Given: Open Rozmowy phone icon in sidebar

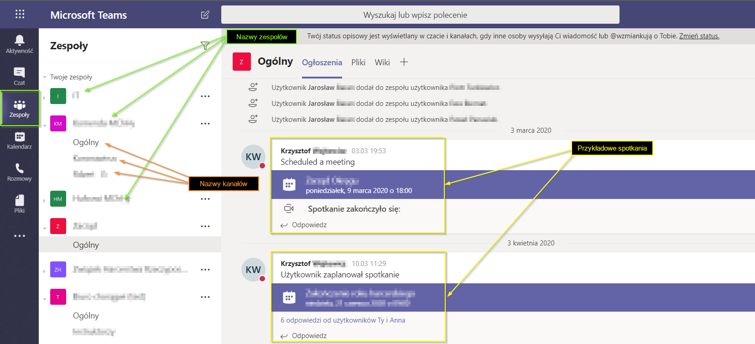Looking at the screenshot, I should 19,172.
